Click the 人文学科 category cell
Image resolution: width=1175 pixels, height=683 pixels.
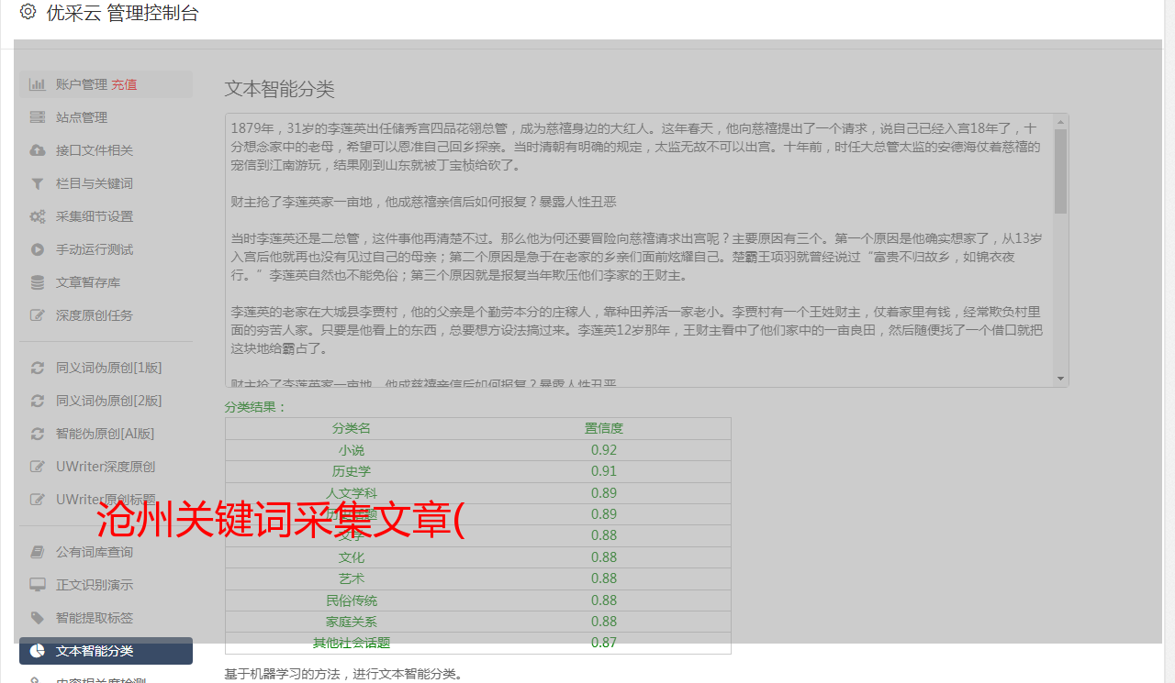[x=352, y=493]
